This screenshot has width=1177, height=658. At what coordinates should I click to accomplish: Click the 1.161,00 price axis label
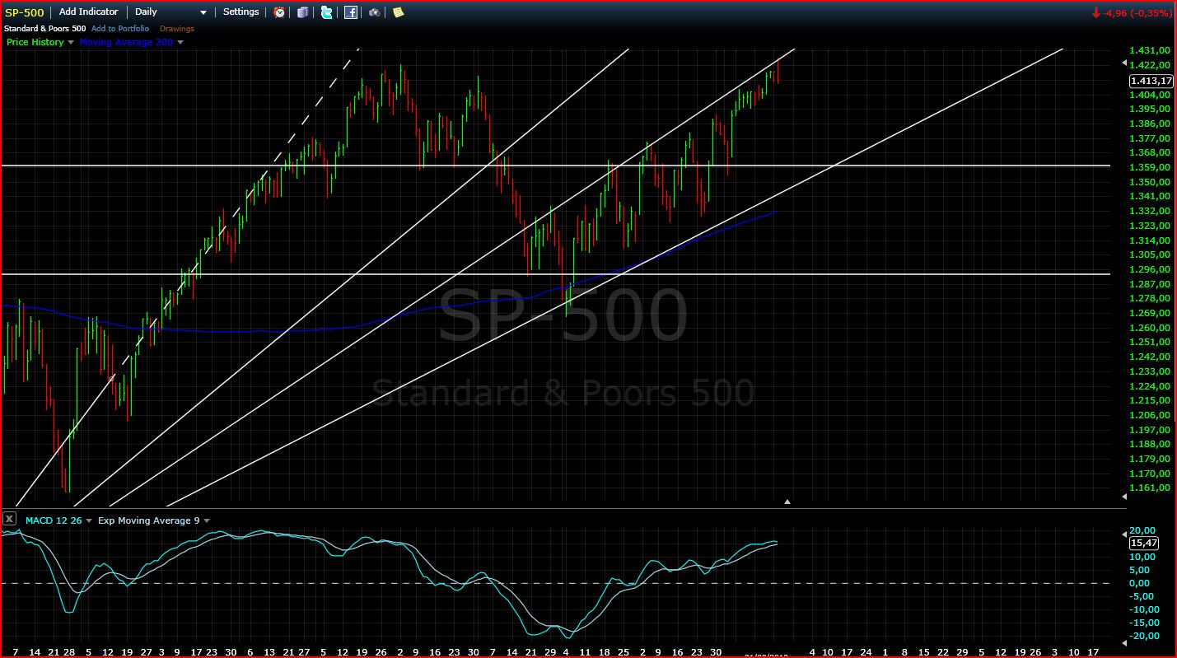click(1151, 488)
